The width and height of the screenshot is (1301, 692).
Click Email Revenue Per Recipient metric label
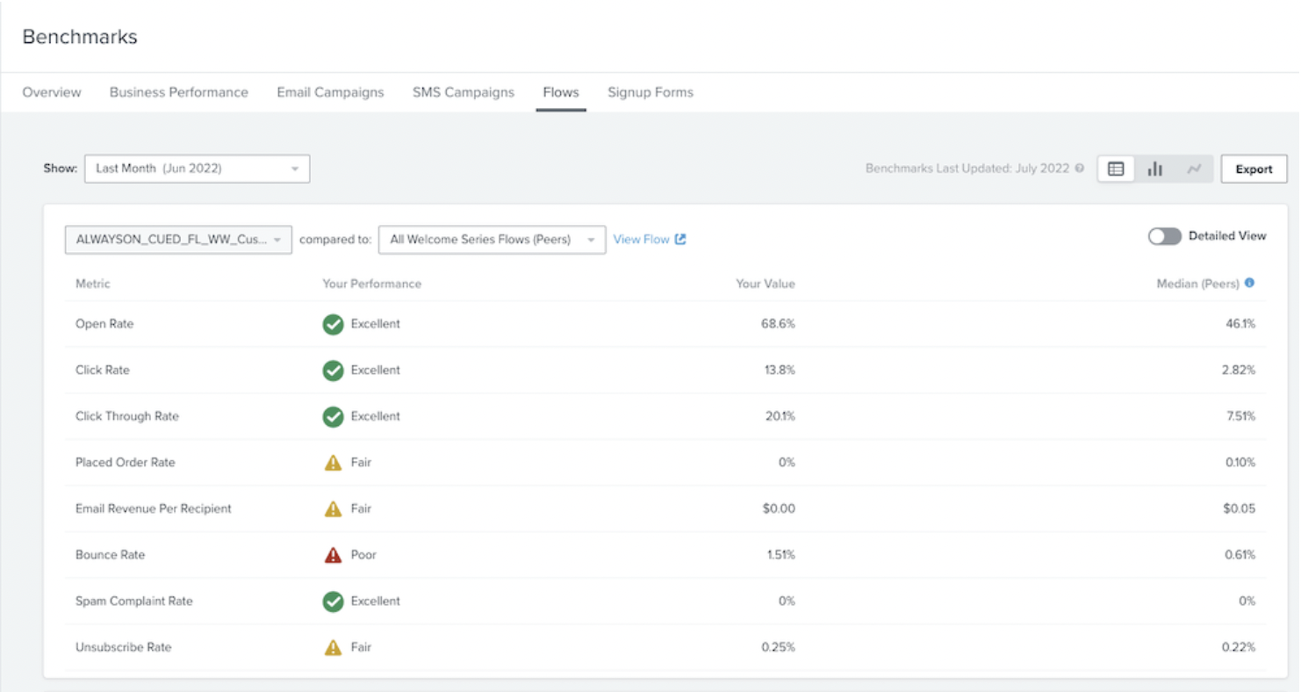click(x=154, y=508)
